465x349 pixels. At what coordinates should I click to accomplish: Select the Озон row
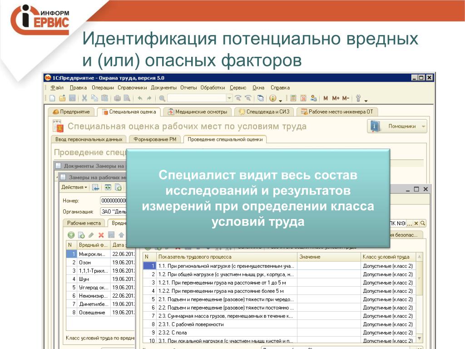pos(100,263)
